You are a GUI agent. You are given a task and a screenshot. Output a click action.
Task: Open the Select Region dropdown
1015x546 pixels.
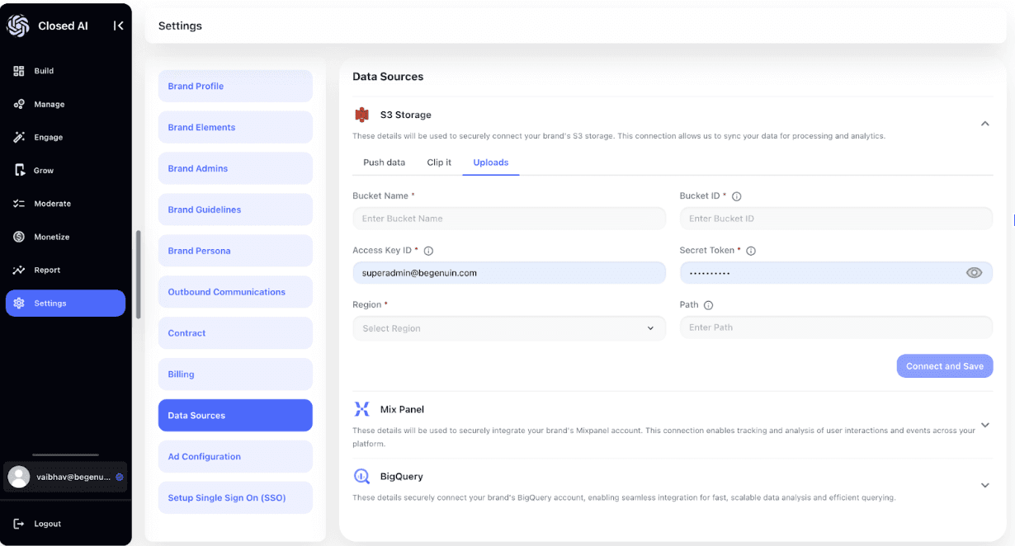click(x=508, y=328)
